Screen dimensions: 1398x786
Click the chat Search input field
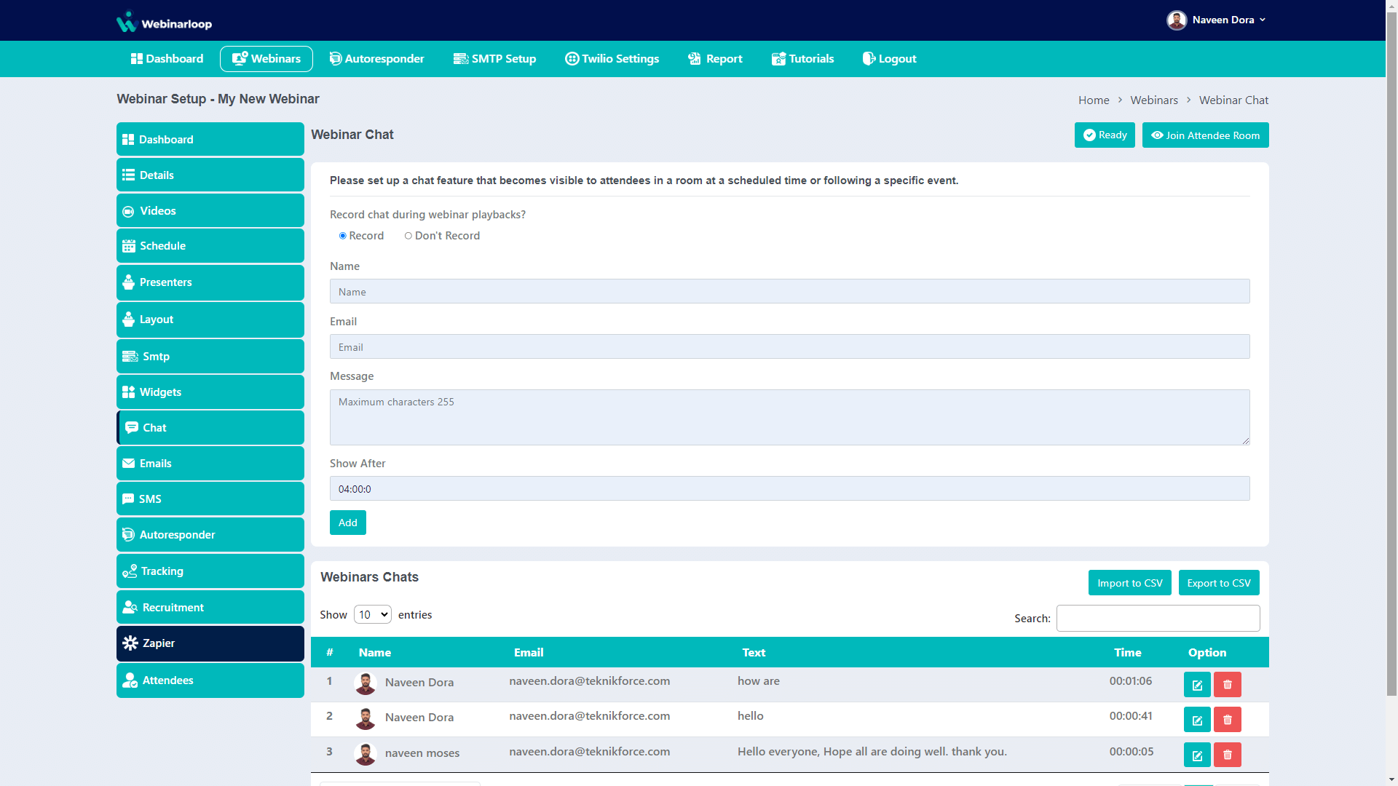click(1158, 619)
